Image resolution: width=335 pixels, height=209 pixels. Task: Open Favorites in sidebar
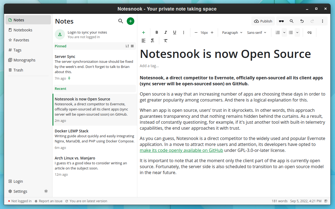[28, 40]
